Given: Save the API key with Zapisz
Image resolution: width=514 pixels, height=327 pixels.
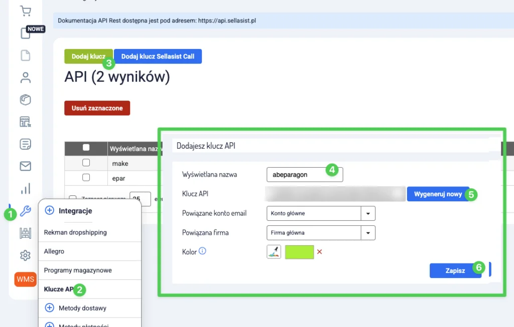Looking at the screenshot, I should [x=455, y=270].
